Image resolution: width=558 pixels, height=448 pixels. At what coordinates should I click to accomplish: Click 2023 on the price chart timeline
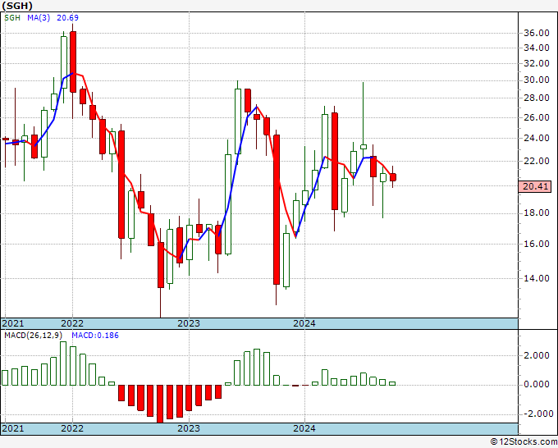click(189, 323)
